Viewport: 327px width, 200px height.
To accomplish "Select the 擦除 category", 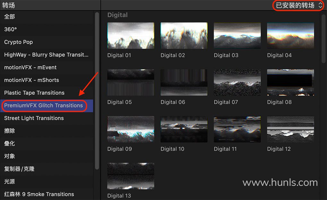I will tap(47, 131).
